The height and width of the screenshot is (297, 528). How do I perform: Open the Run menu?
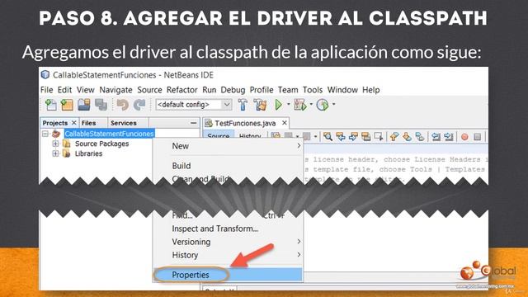pyautogui.click(x=209, y=90)
